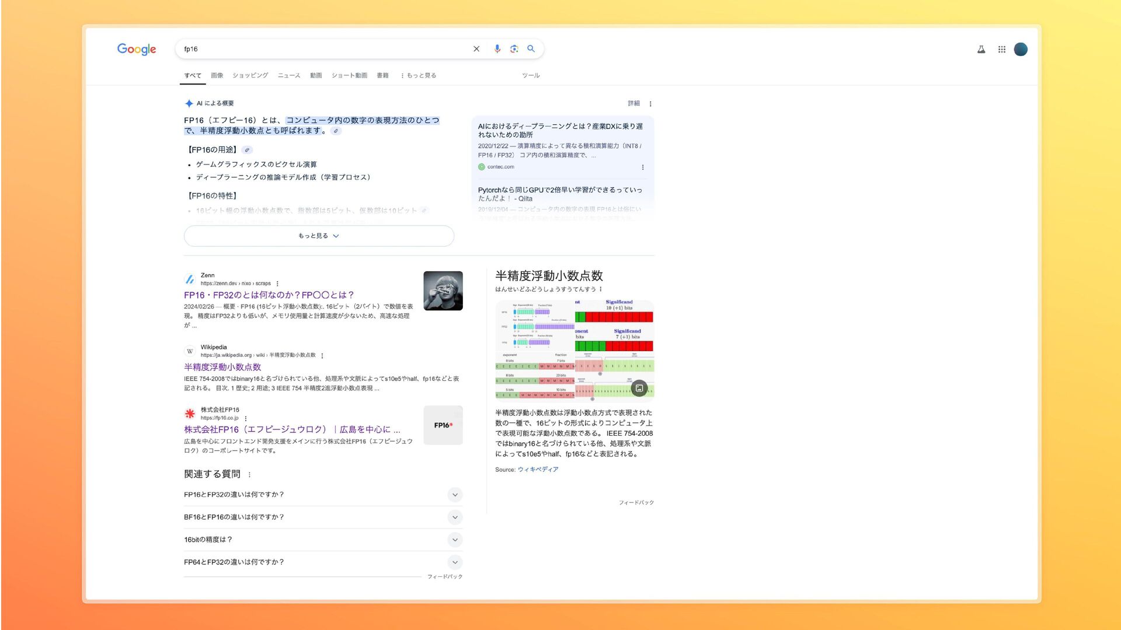Click the AI sparkle icon beside AIによる概要
This screenshot has width=1121, height=630.
pos(189,103)
